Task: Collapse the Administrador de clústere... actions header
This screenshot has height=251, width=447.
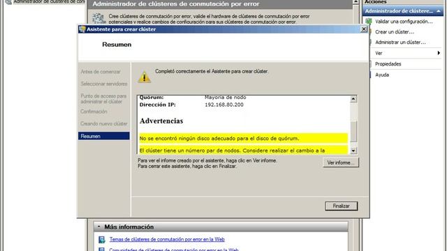Action: (x=439, y=11)
